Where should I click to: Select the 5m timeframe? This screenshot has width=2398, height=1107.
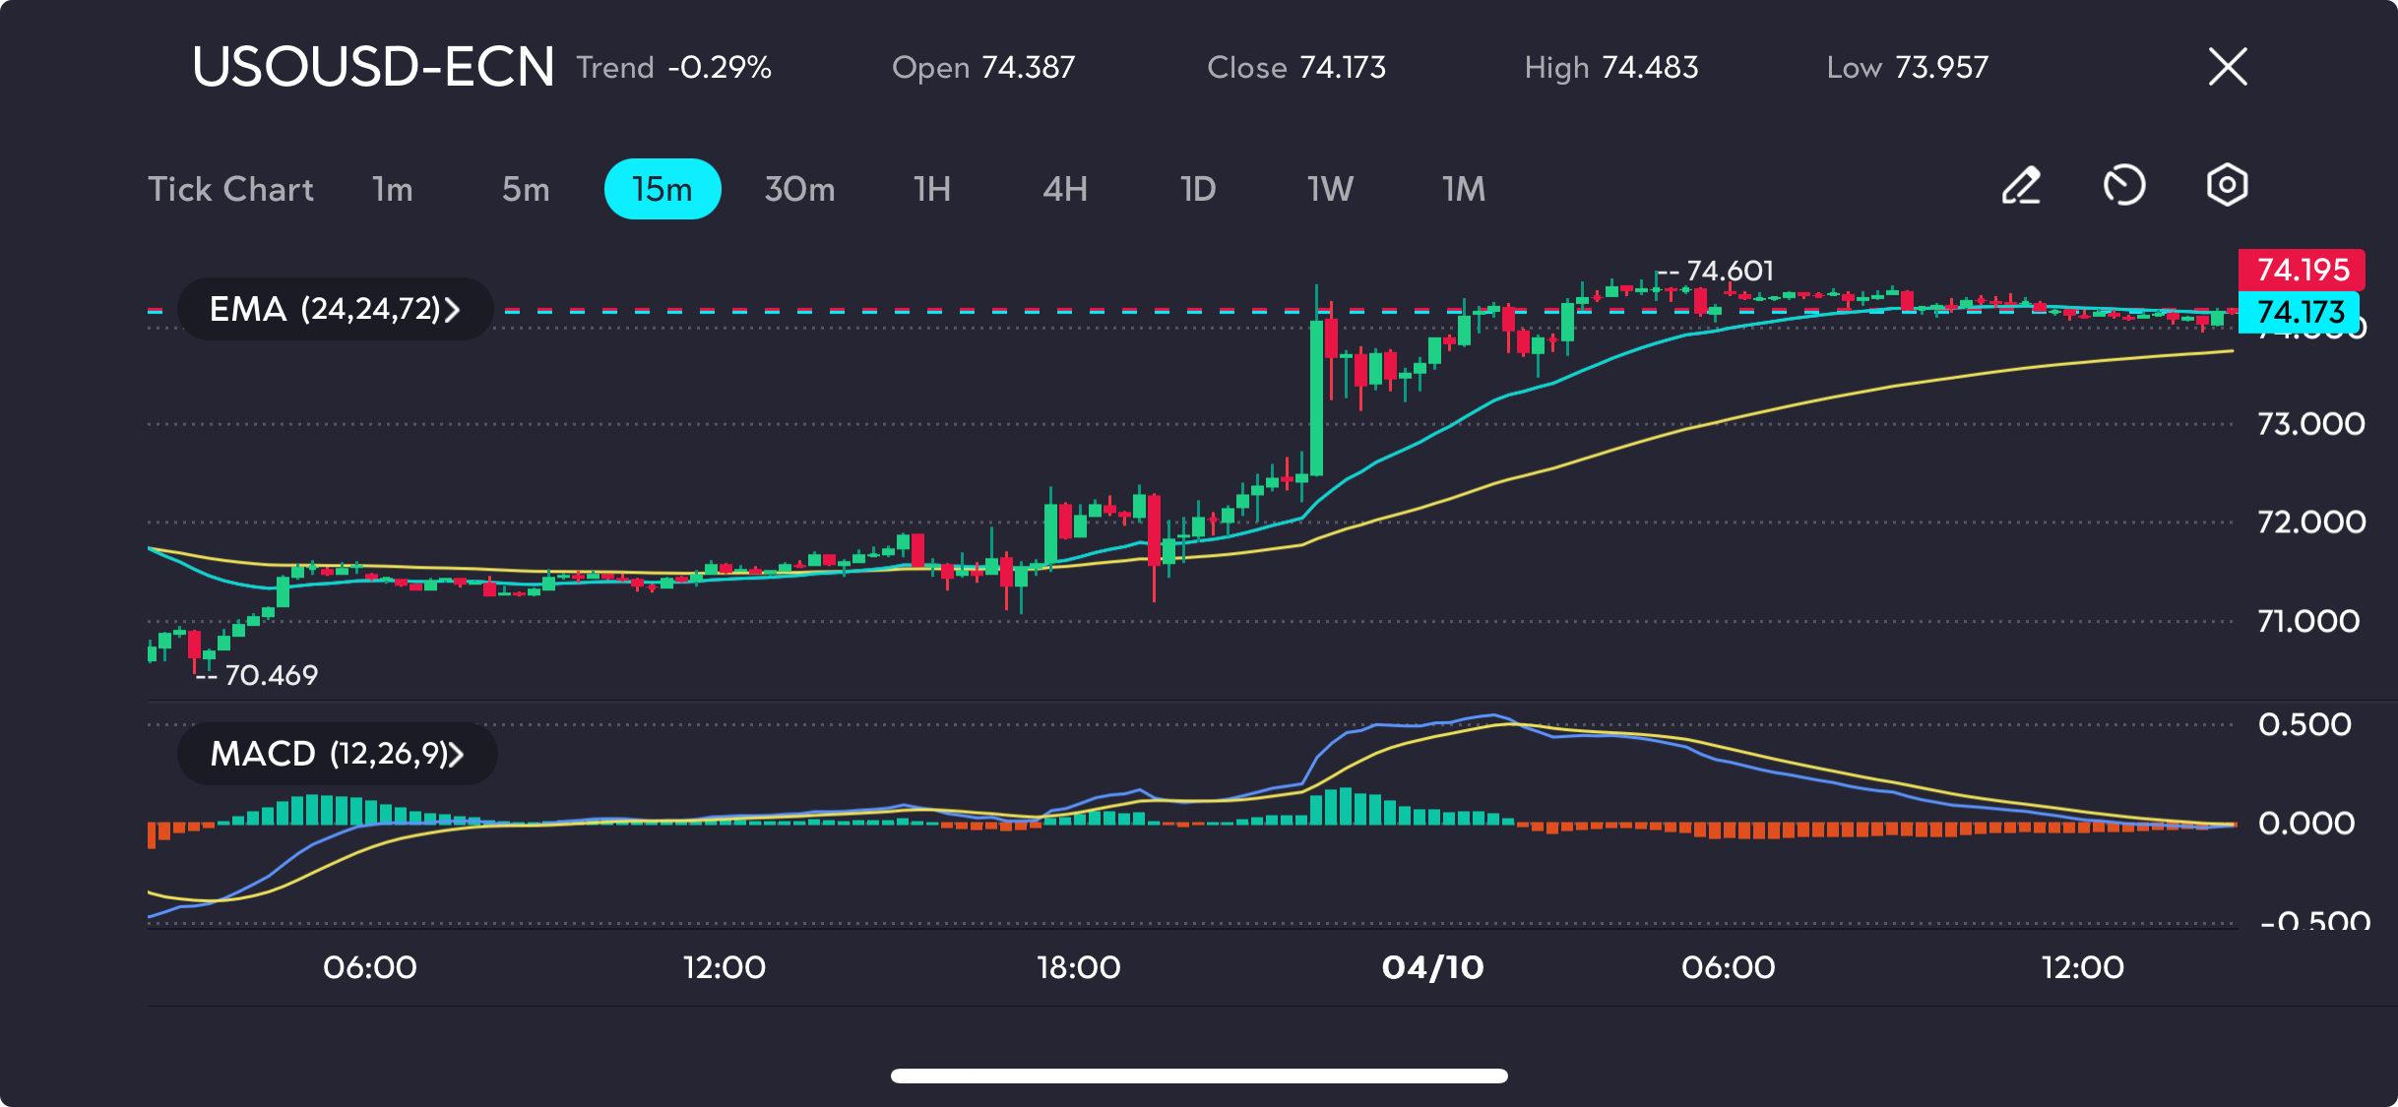click(x=526, y=189)
